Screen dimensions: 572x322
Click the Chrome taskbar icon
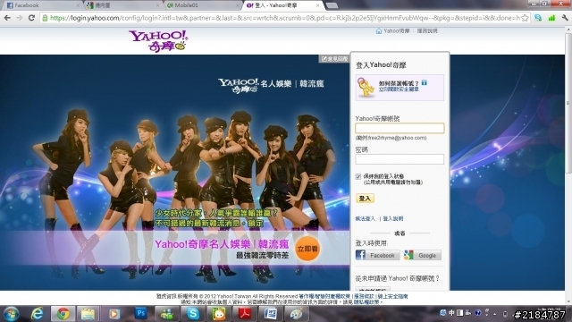(63, 314)
